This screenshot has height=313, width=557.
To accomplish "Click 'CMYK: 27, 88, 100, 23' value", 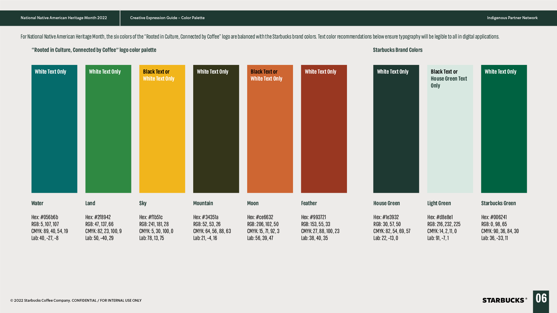I will click(x=320, y=231).
